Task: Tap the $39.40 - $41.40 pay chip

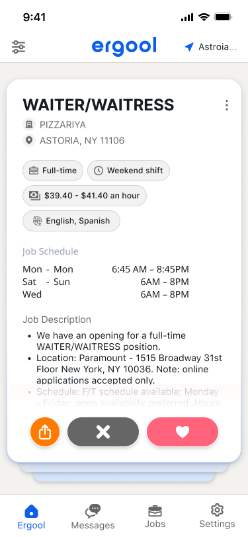Action: (85, 196)
